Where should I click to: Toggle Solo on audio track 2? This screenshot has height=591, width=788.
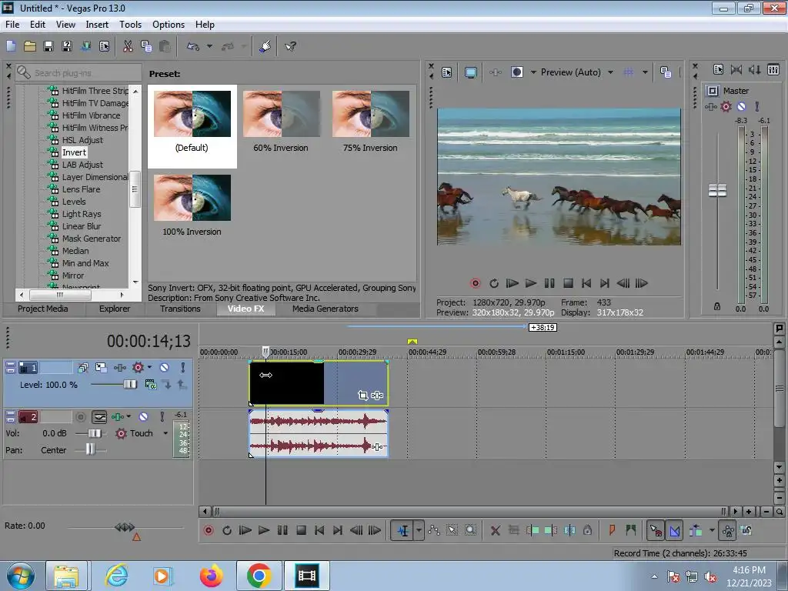[x=162, y=417]
